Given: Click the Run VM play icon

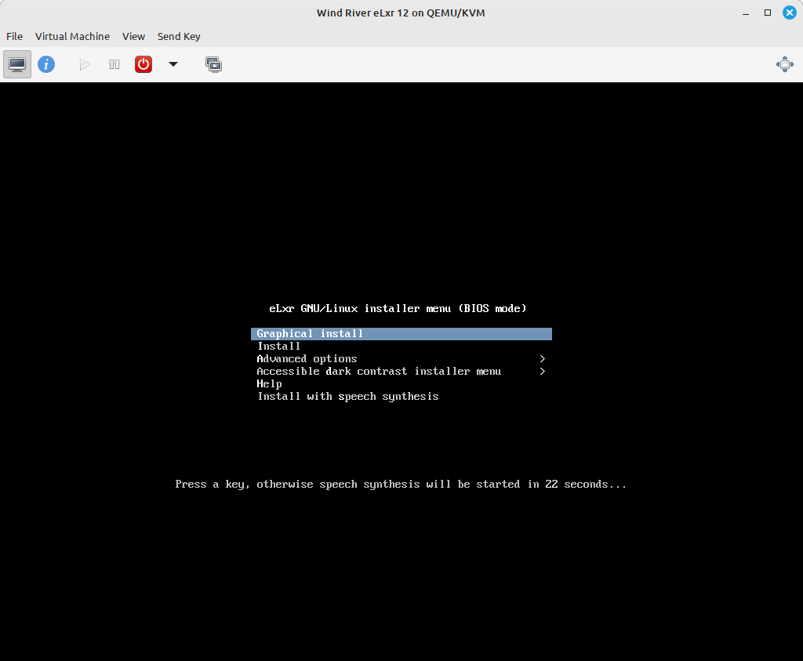Looking at the screenshot, I should [x=84, y=64].
